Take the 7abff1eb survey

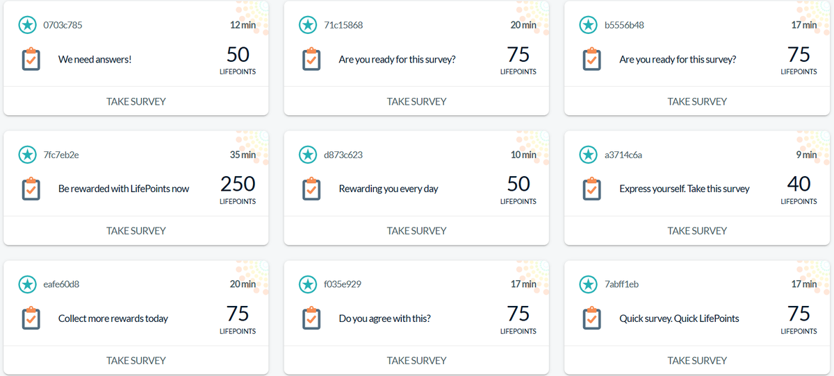697,361
